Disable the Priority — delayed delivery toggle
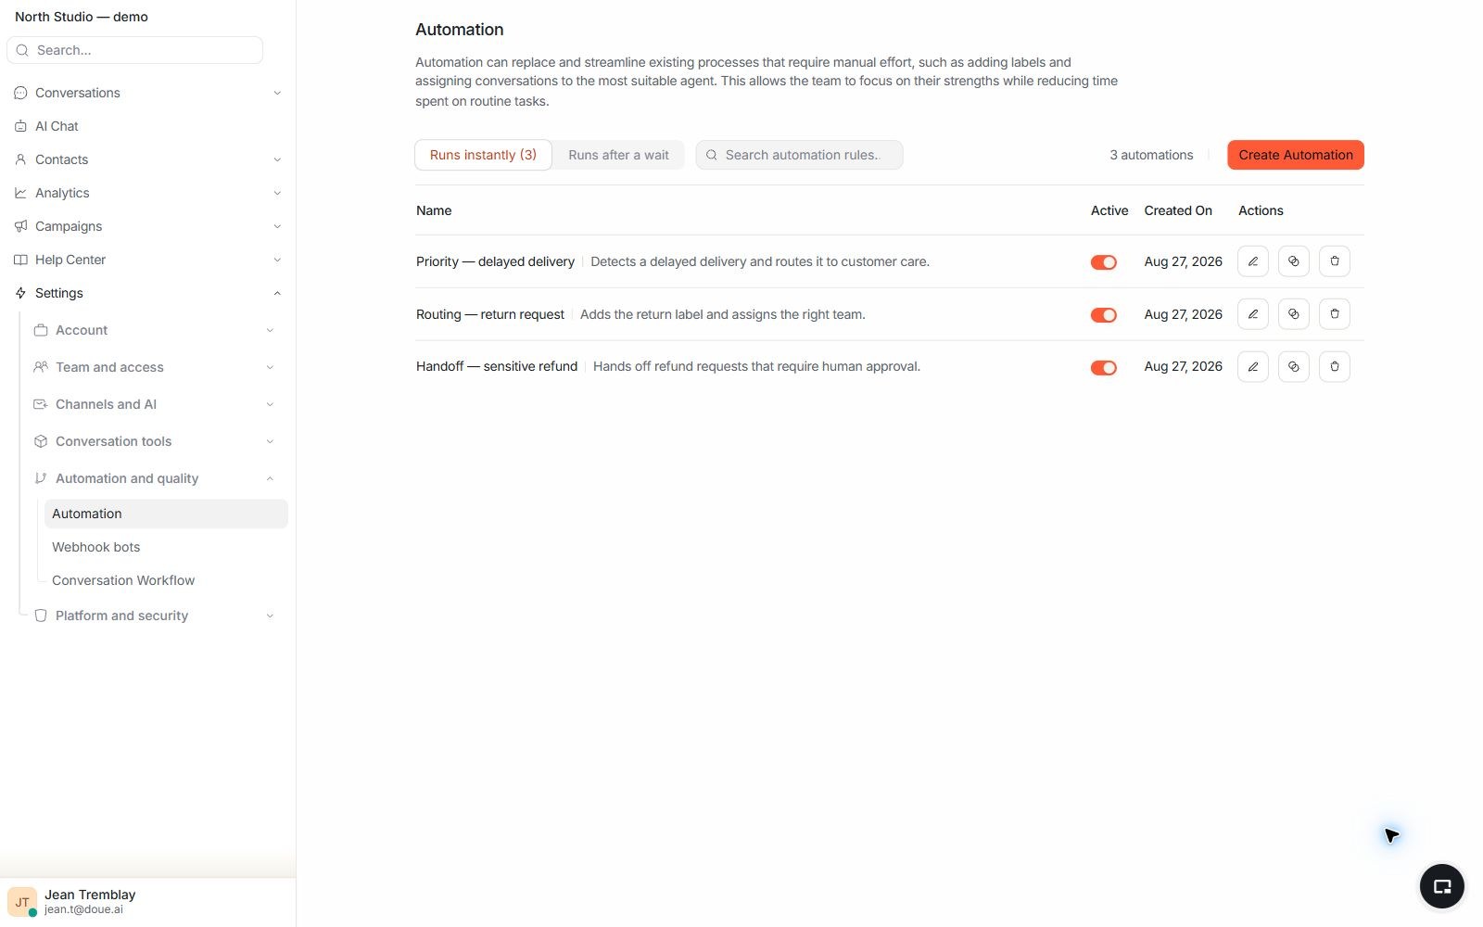This screenshot has width=1483, height=927. point(1103,262)
